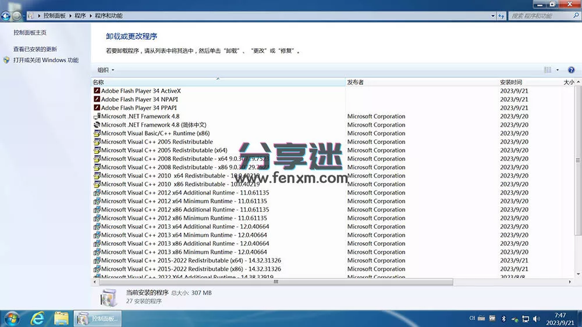Click Visual C++ 2010 x64 Redistributable icon
This screenshot has height=327, width=582.
97,175
